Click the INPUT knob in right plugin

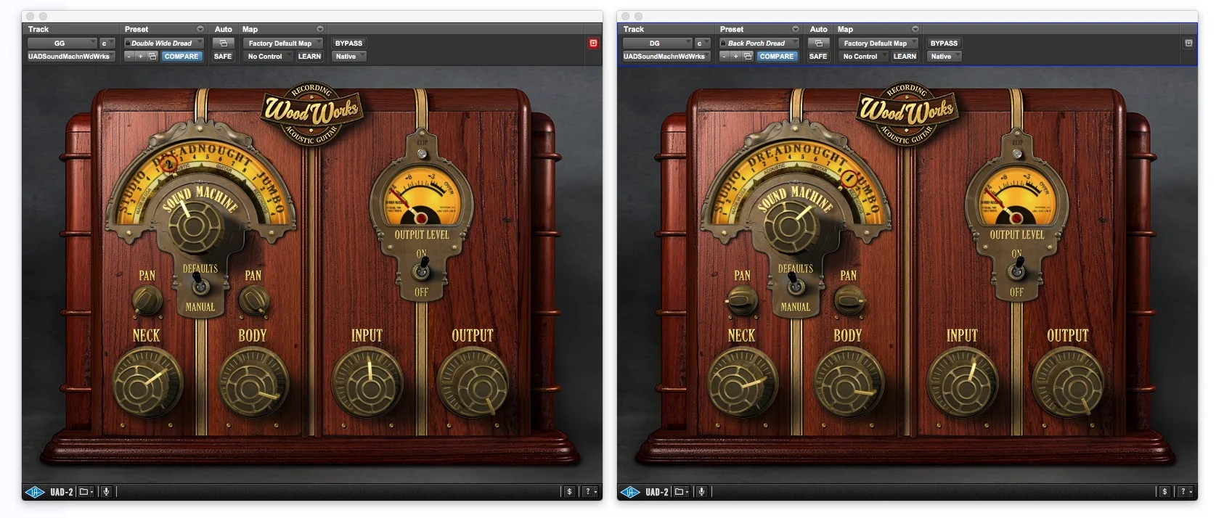[x=962, y=383]
